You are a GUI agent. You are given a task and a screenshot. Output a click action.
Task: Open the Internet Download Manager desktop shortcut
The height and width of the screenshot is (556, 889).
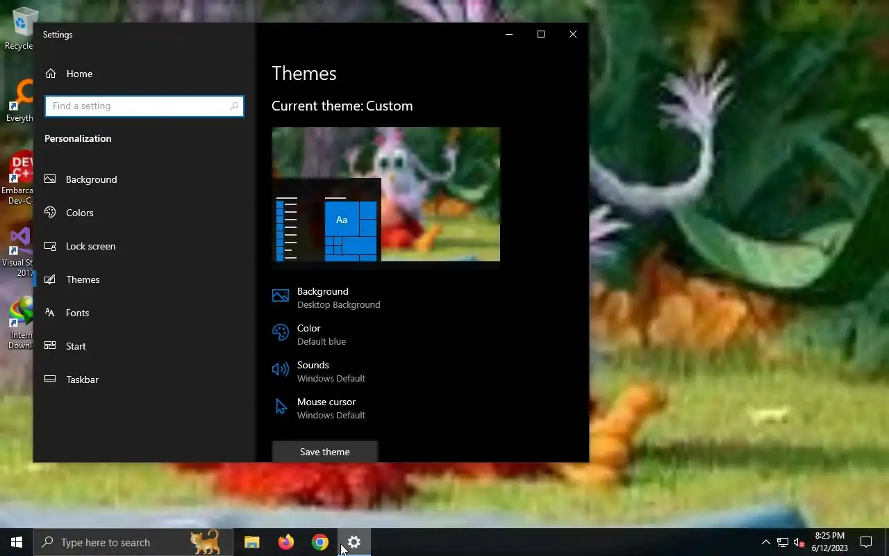pyautogui.click(x=20, y=324)
